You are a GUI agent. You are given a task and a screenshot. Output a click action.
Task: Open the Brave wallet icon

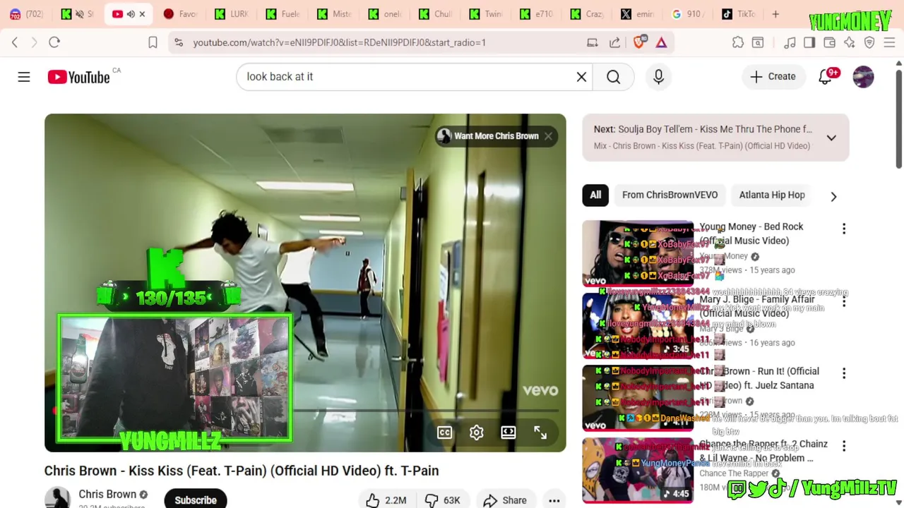pyautogui.click(x=829, y=42)
